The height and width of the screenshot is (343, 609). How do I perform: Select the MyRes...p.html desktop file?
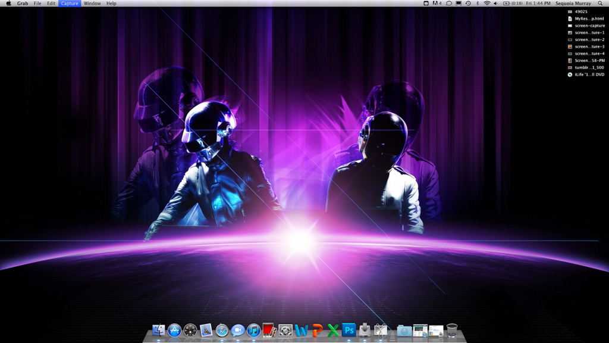coord(586,18)
